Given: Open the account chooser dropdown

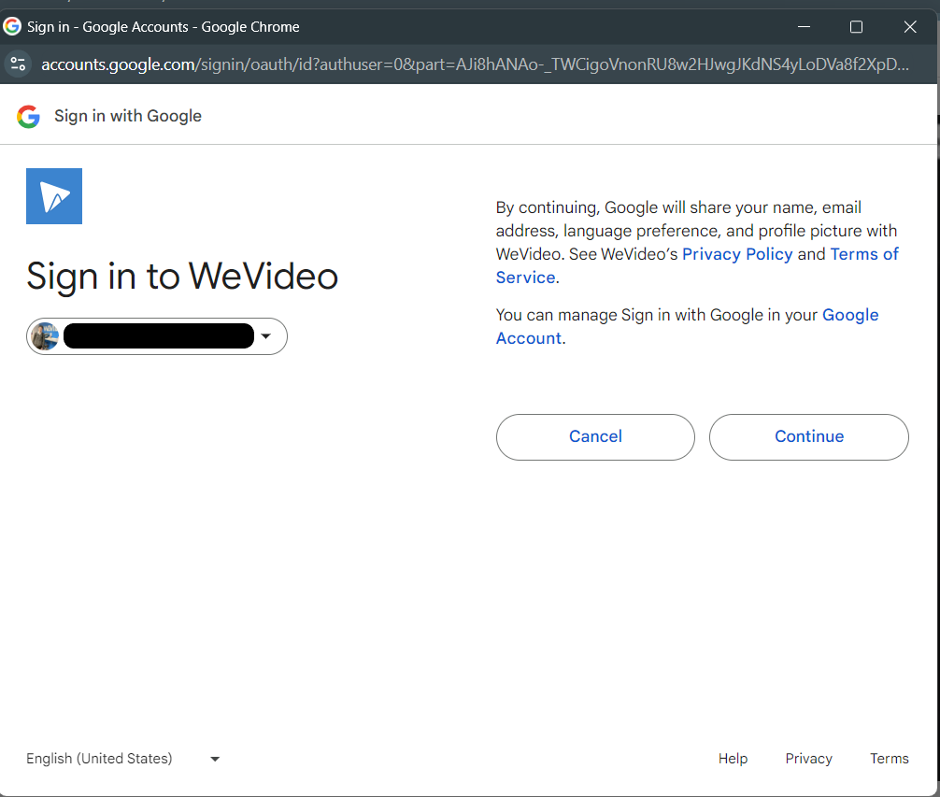Looking at the screenshot, I should pyautogui.click(x=157, y=336).
